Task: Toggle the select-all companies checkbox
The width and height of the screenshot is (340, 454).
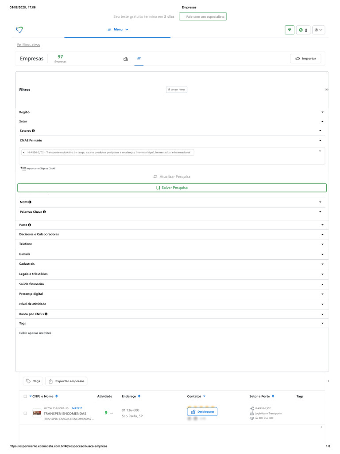Action: coord(25,396)
